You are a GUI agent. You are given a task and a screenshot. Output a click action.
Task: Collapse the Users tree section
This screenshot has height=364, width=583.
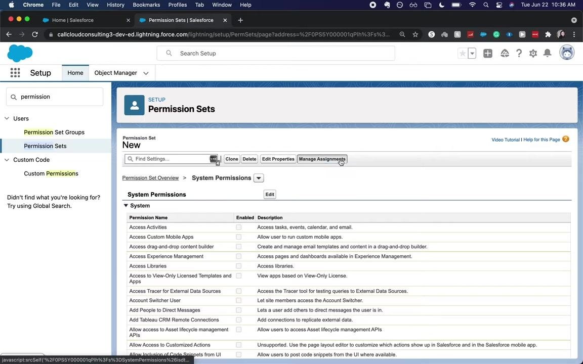pos(7,118)
